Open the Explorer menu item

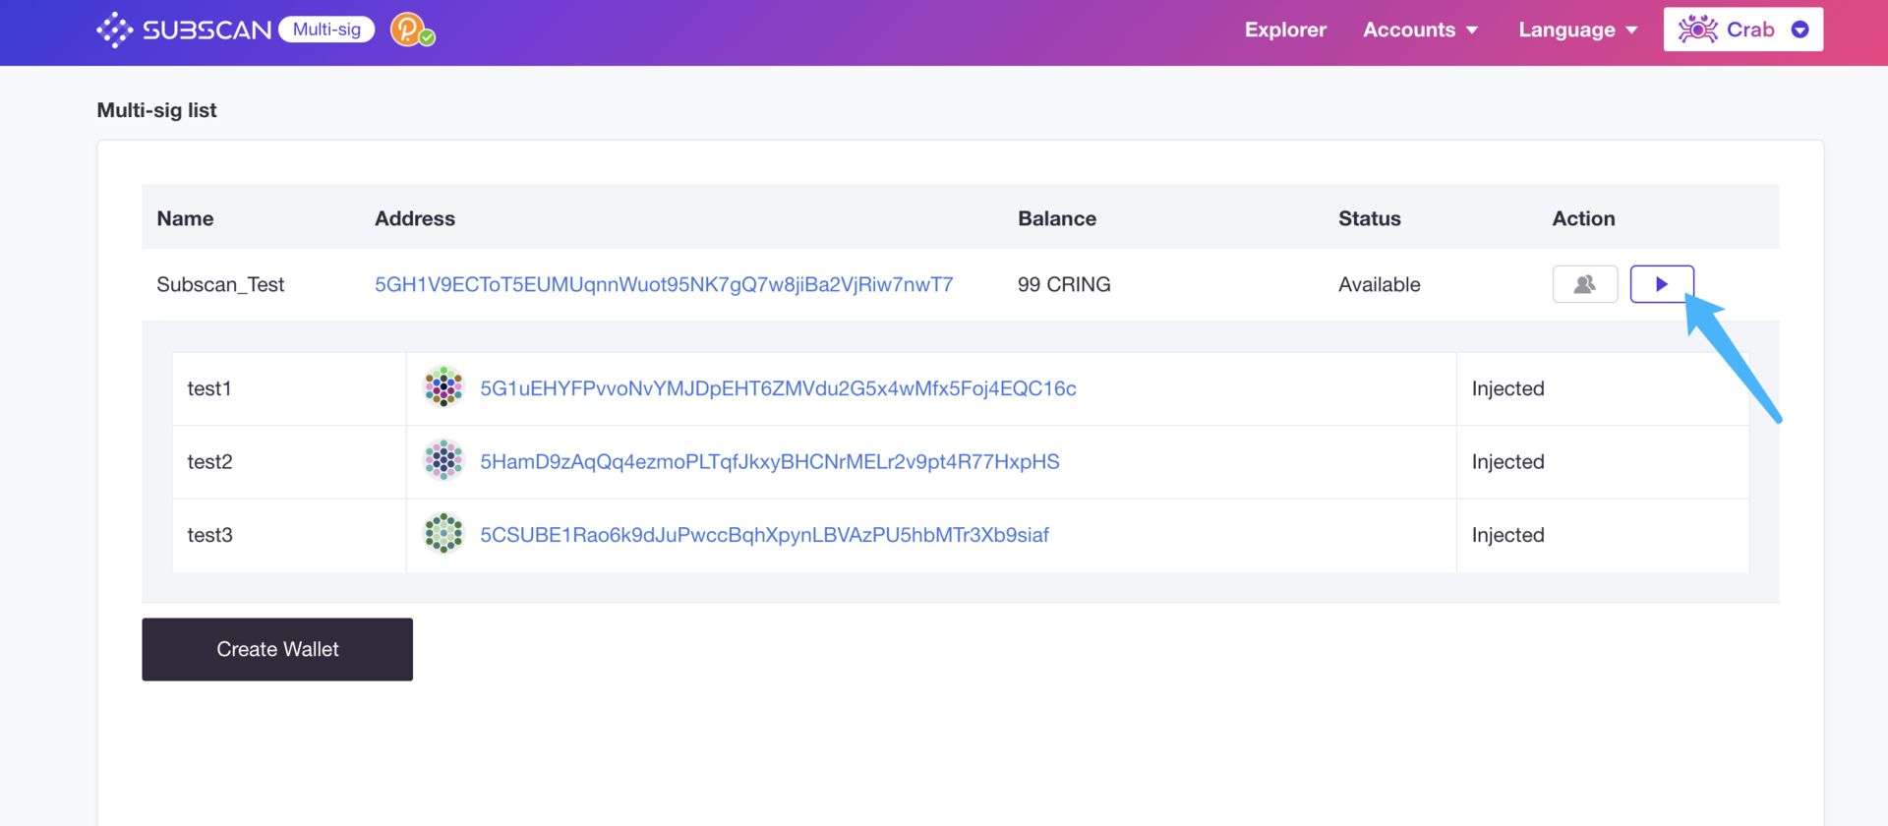(x=1285, y=29)
